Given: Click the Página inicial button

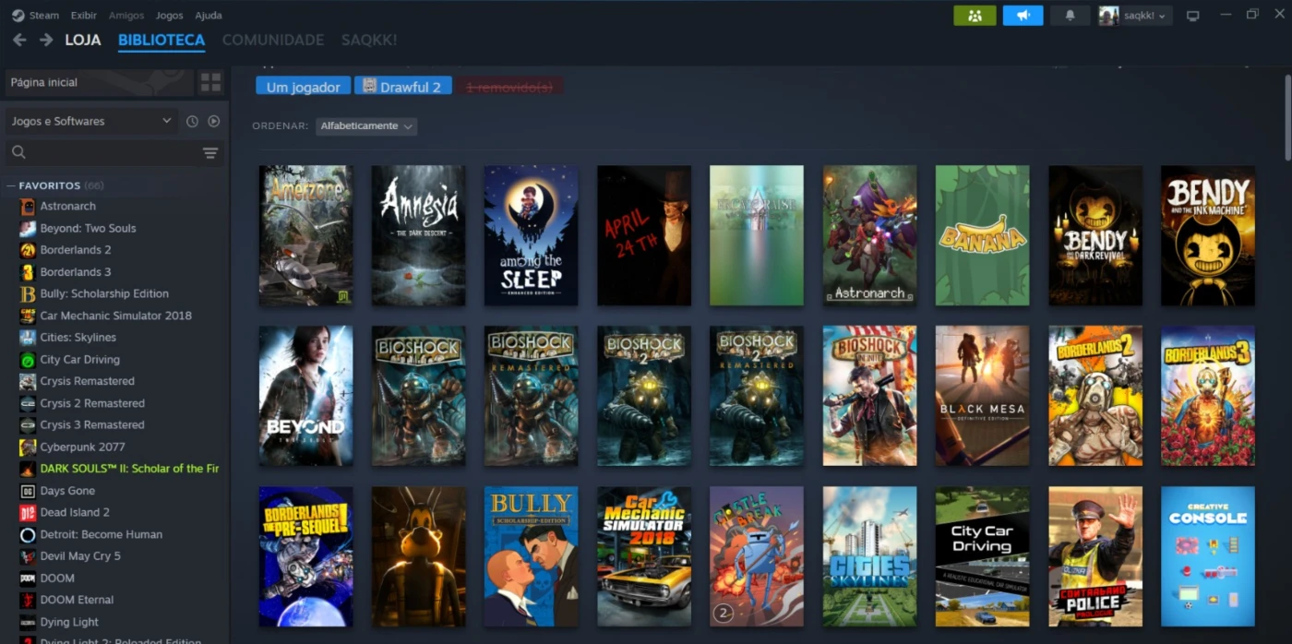Looking at the screenshot, I should pos(100,82).
